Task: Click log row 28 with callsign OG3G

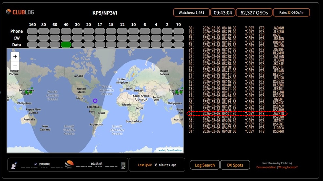Action: (236, 35)
